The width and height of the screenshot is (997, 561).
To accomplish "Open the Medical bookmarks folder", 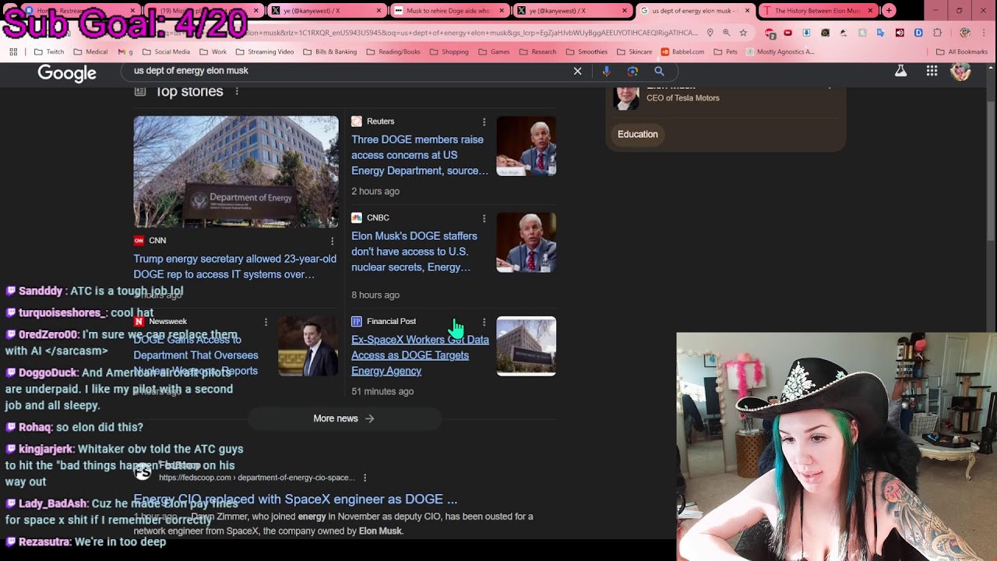I will coord(90,51).
